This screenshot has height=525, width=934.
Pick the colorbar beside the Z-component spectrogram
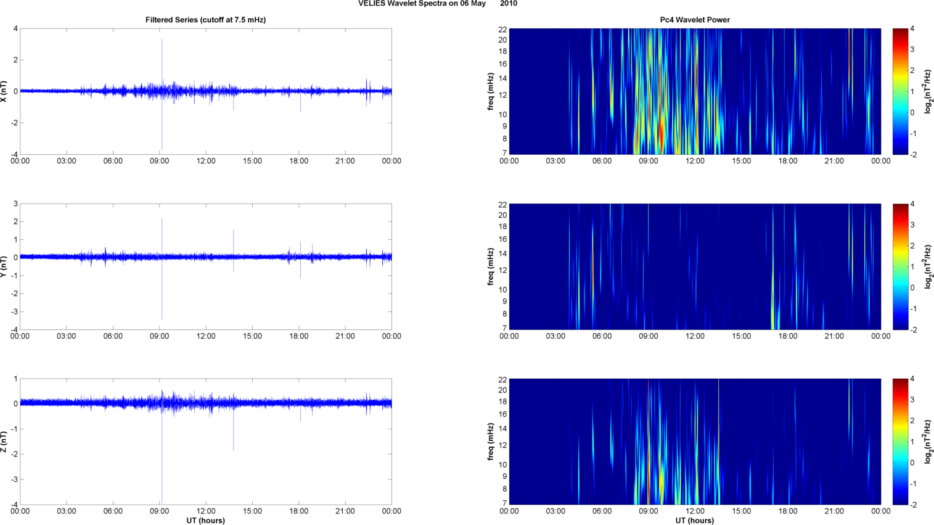point(900,442)
